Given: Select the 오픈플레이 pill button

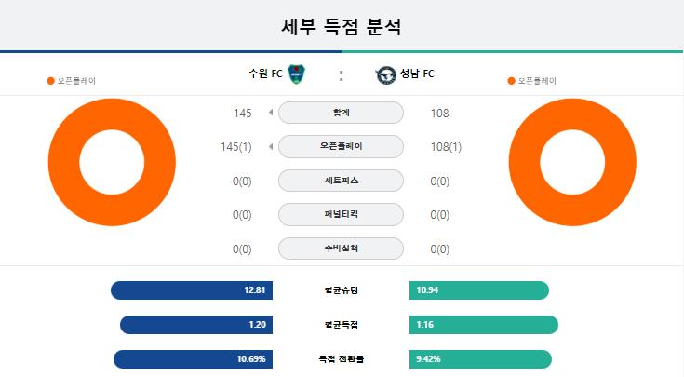Looking at the screenshot, I should pyautogui.click(x=341, y=147).
